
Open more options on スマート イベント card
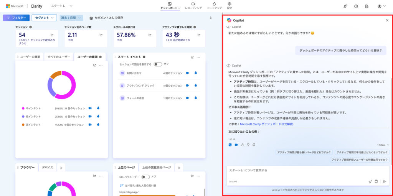[198, 57]
